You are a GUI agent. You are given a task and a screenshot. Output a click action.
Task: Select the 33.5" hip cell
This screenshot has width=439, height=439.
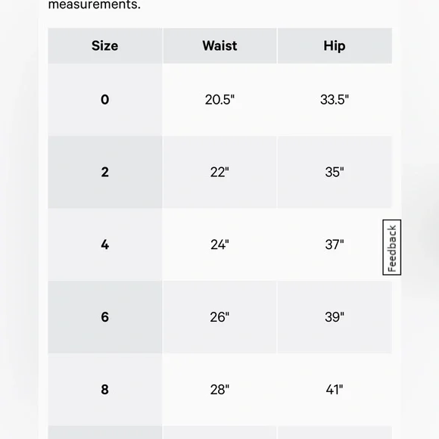(335, 100)
